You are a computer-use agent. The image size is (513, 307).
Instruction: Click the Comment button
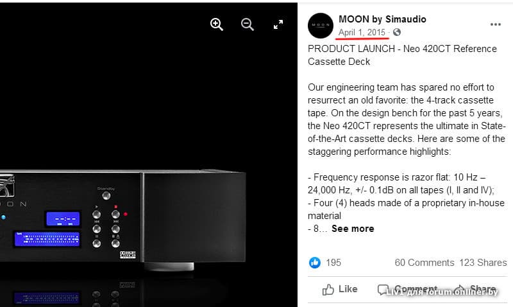pyautogui.click(x=407, y=289)
